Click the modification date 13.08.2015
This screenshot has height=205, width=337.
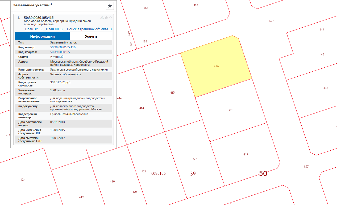pos(57,130)
